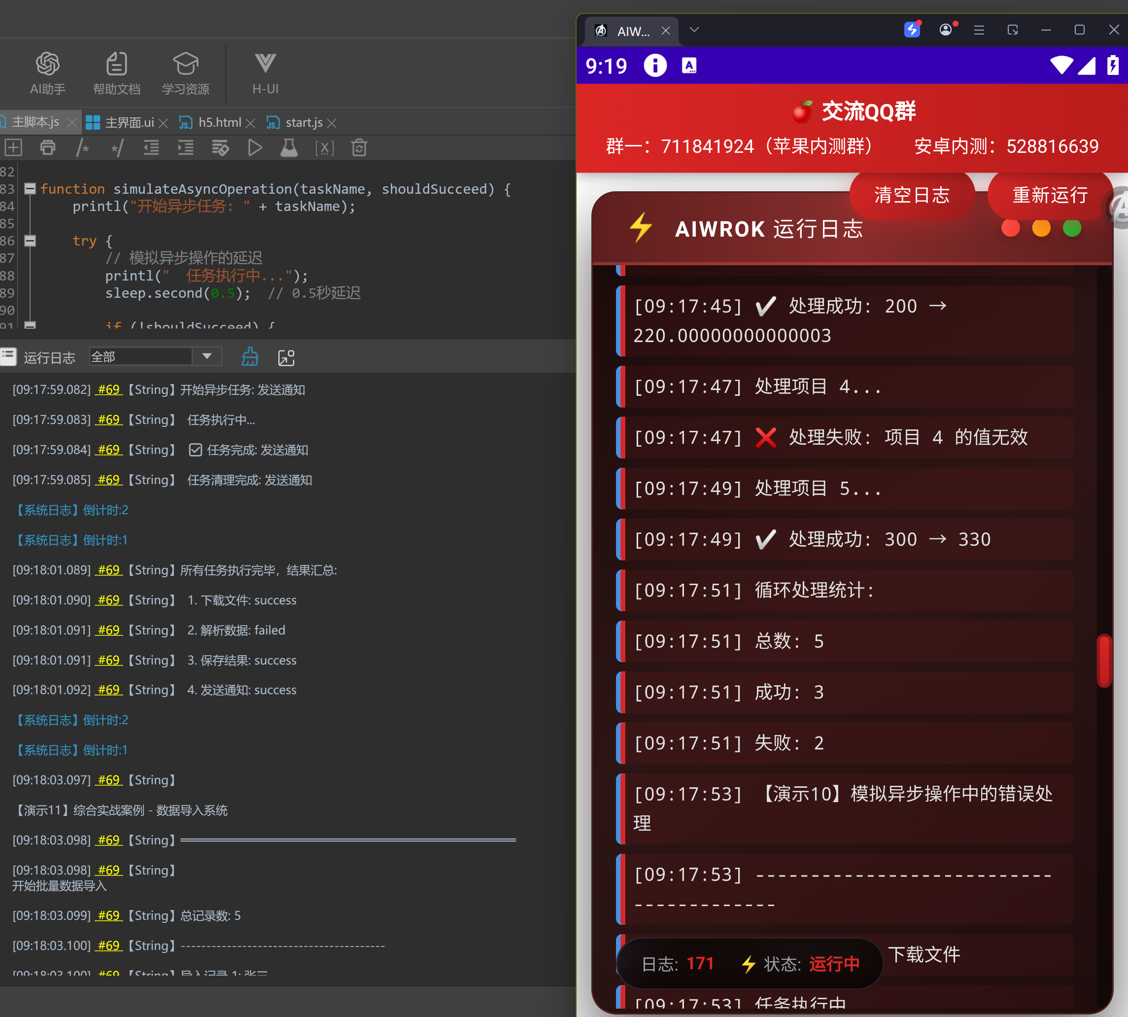Open #69 link on 总记录数: 5 row
This screenshot has height=1017, width=1128.
coord(109,915)
